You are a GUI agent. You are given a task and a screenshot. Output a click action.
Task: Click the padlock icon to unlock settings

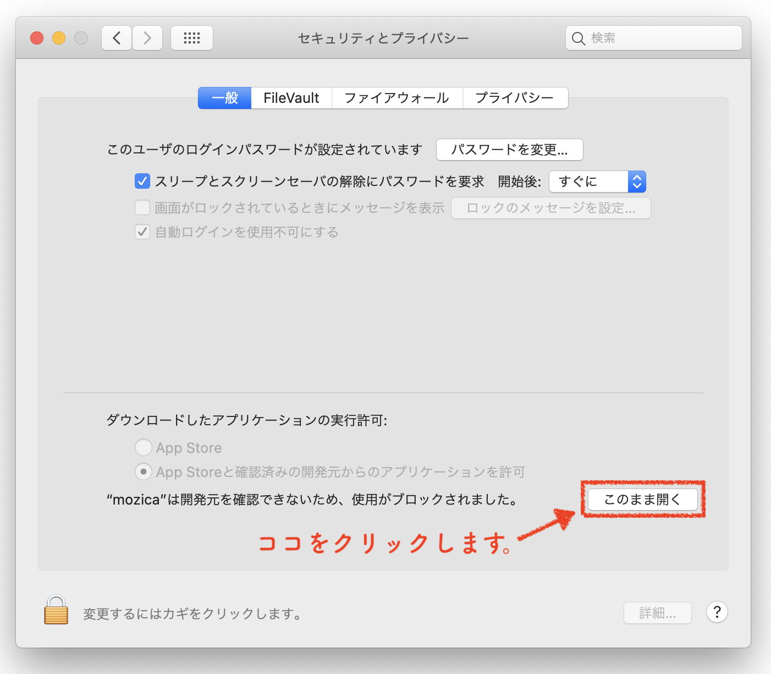56,610
